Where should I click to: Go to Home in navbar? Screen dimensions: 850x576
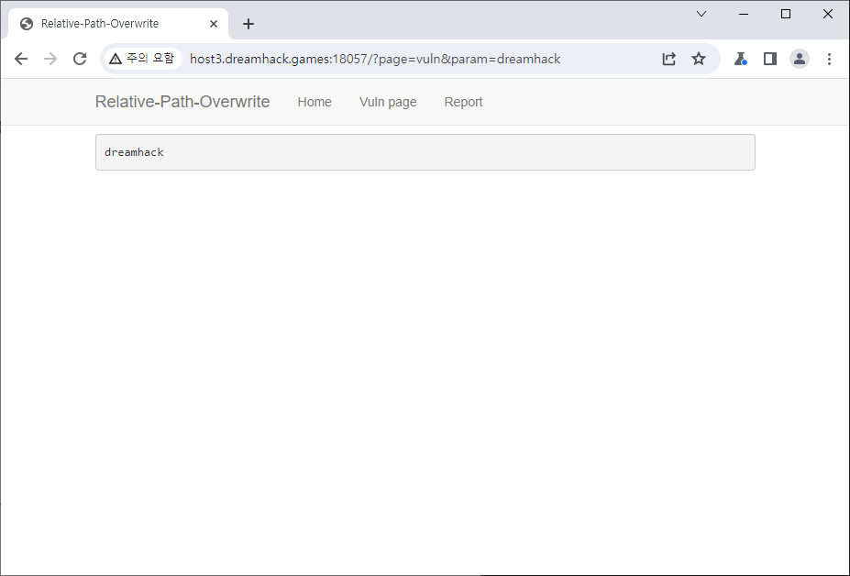click(x=315, y=102)
